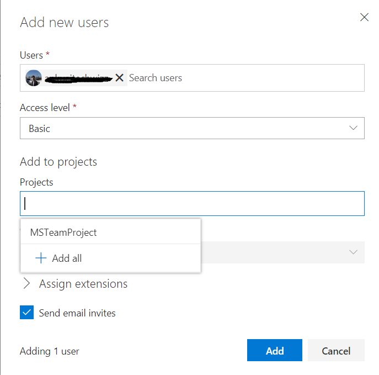This screenshot has height=375, width=379.
Task: Open the Access level Basic dropdown
Action: pyautogui.click(x=192, y=128)
